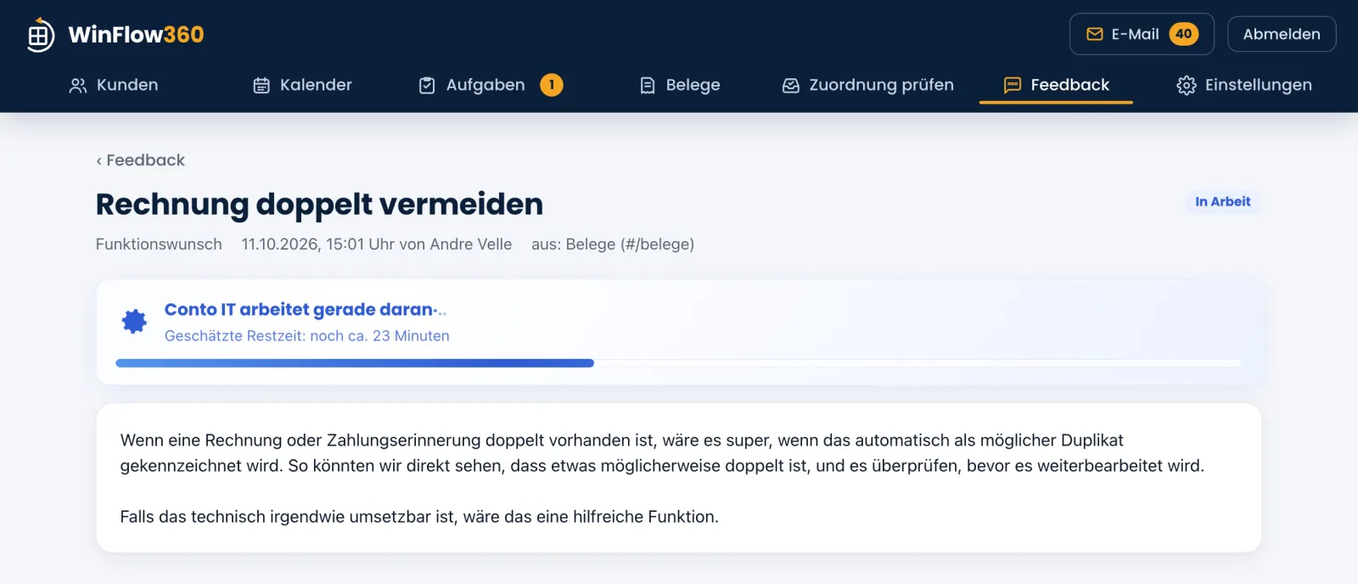Click the spinning gear progress icon
Image resolution: width=1358 pixels, height=584 pixels.
134,322
